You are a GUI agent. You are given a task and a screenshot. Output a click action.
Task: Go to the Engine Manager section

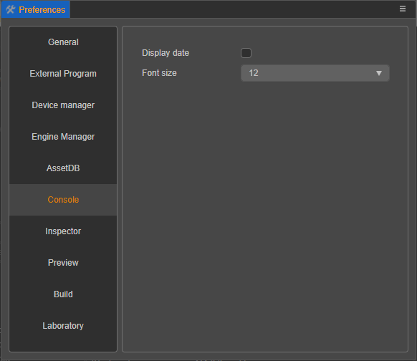point(63,137)
